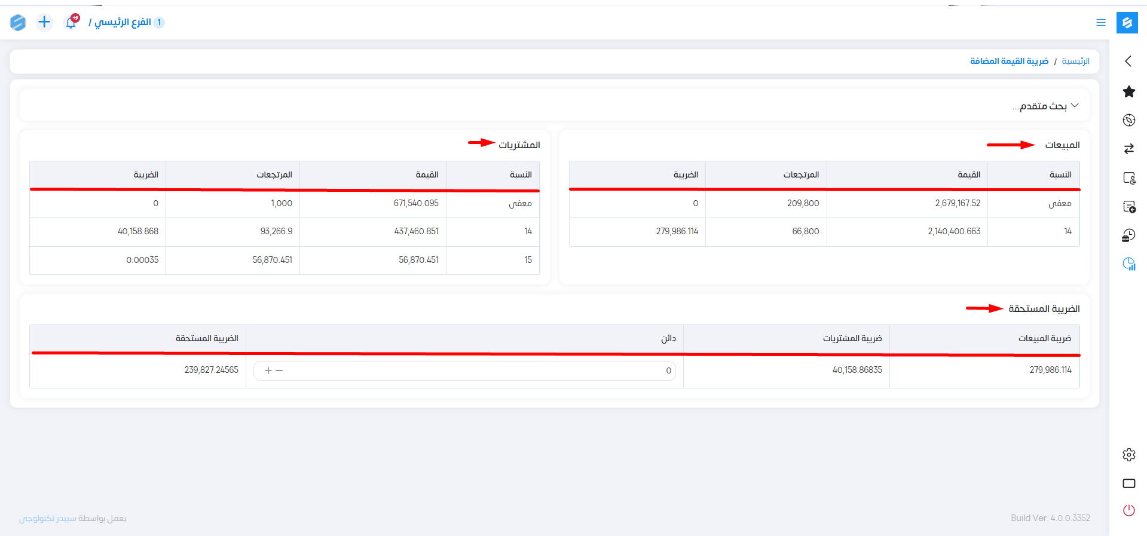Collapse the sidebar with the back chevron
1147x536 pixels.
click(x=1128, y=61)
